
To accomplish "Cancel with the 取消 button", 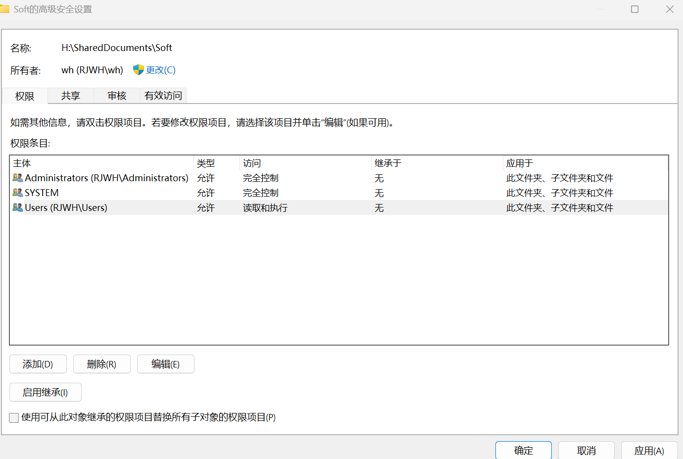I will [586, 450].
